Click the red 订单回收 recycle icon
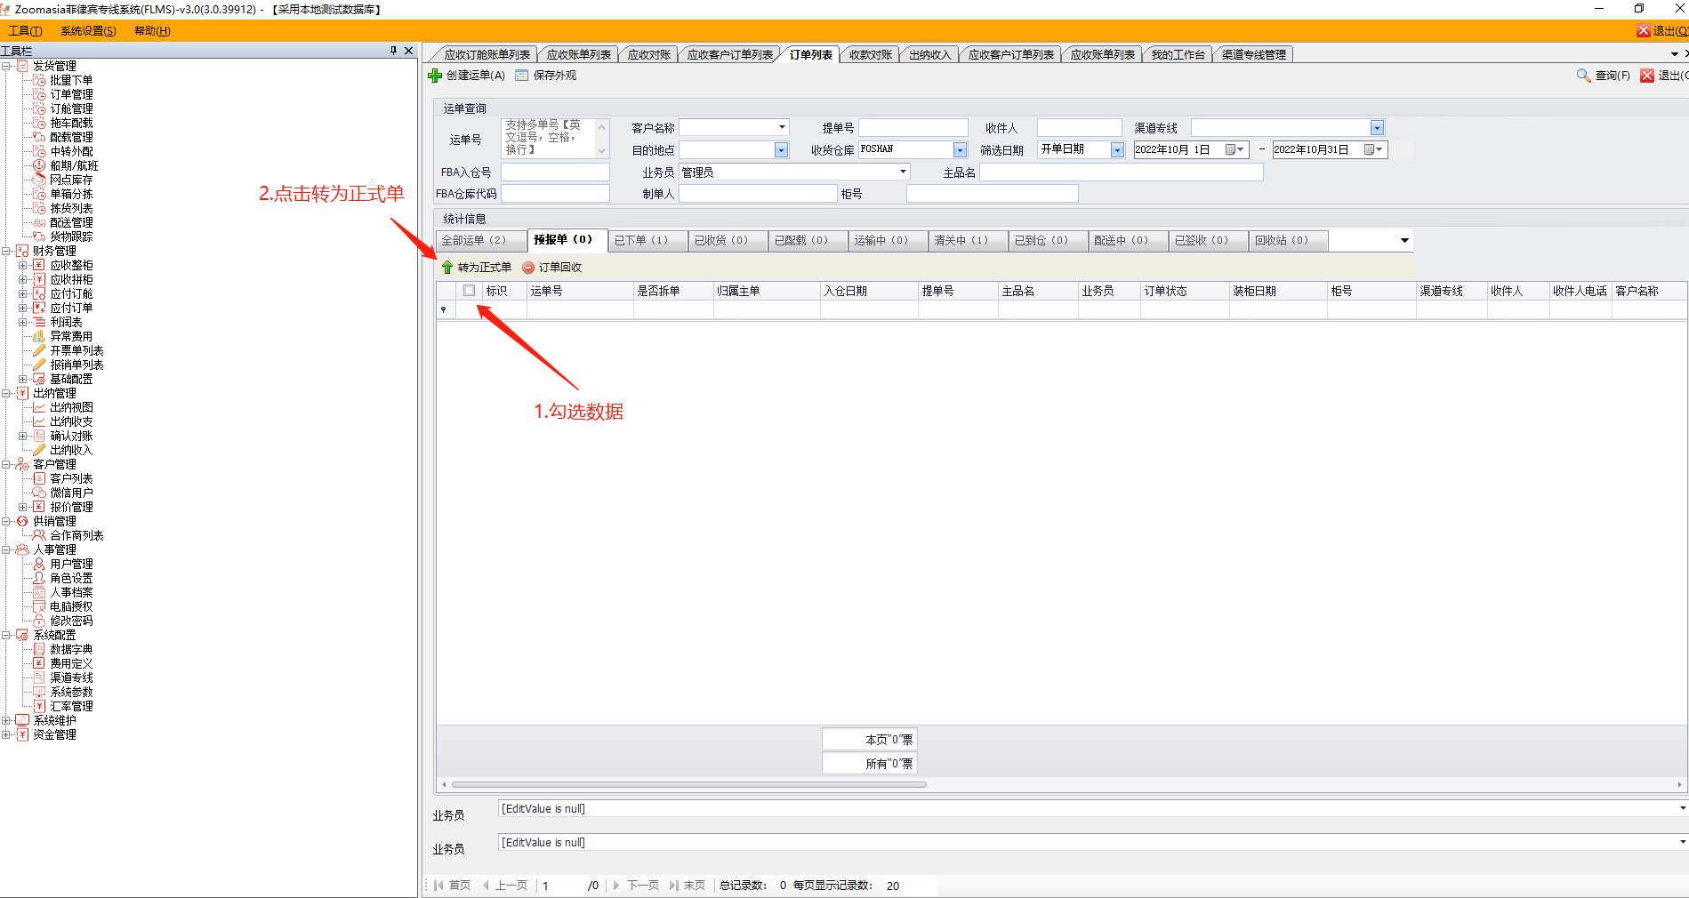Screen dimensions: 1689x898 coord(528,268)
